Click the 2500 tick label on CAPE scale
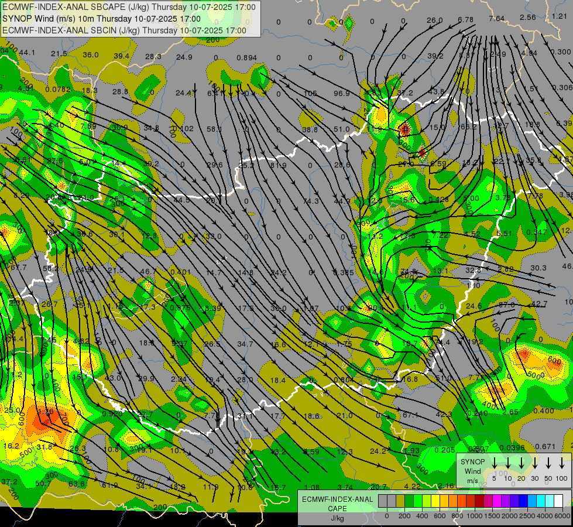Image resolution: width=573 pixels, height=527 pixels. 527,516
